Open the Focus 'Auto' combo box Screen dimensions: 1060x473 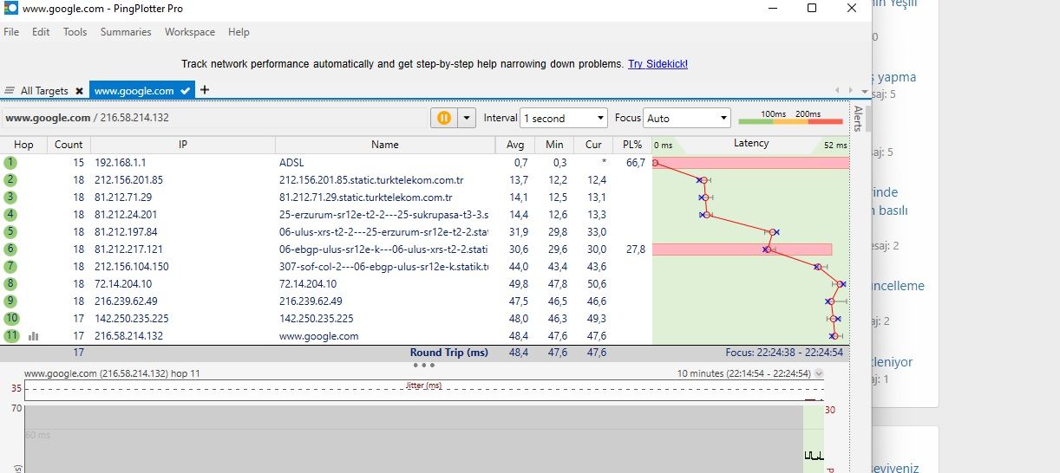point(688,118)
